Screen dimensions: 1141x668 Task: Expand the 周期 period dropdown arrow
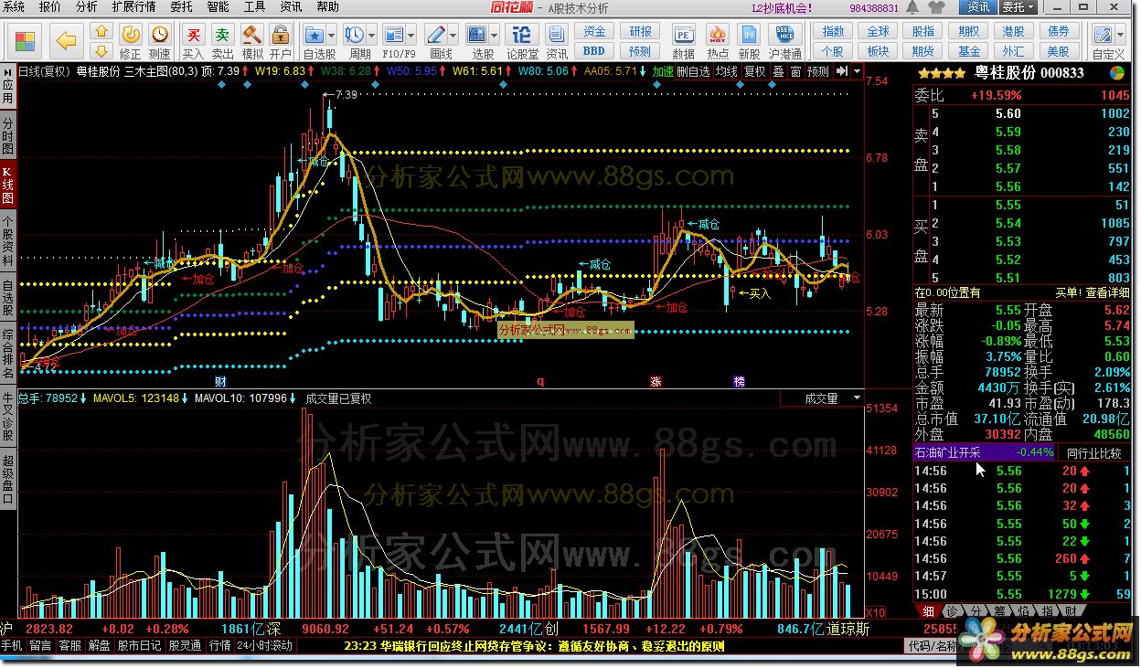point(372,36)
